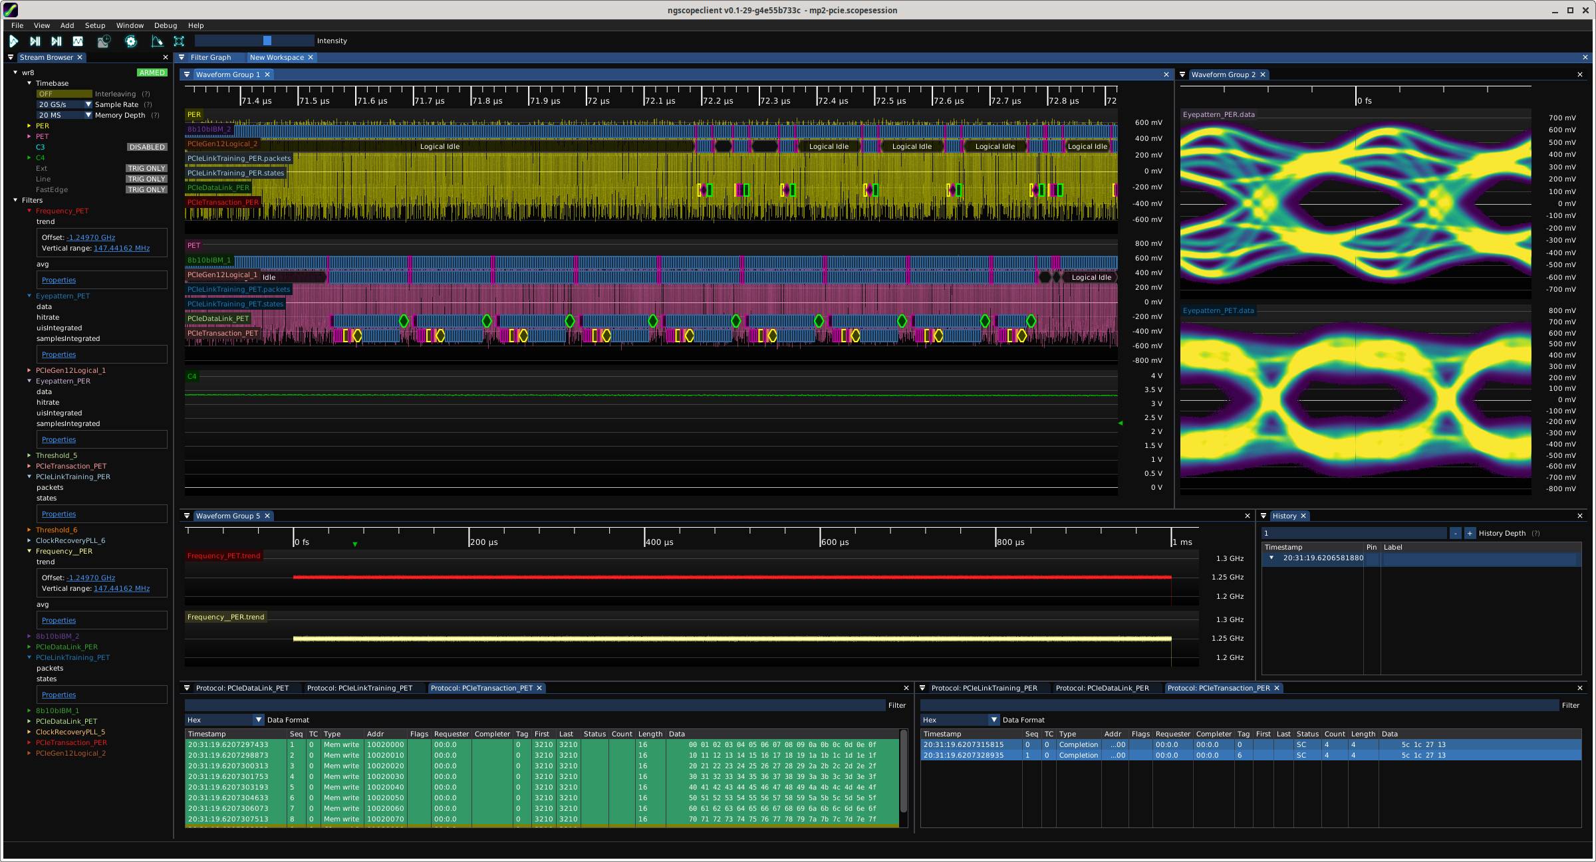Click Properties link under PCIeLinkTraining_PER
Image resolution: width=1596 pixels, height=862 pixels.
click(59, 514)
